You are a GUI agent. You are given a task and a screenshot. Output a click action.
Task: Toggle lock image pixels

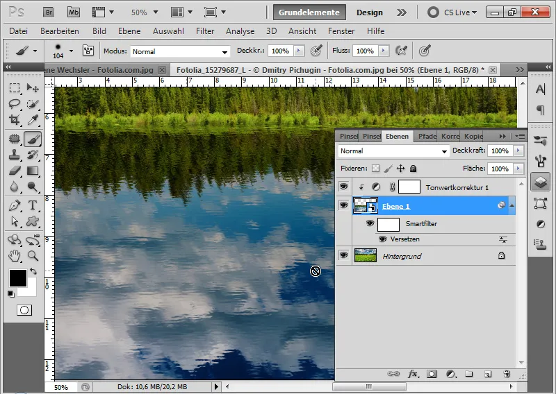point(389,169)
